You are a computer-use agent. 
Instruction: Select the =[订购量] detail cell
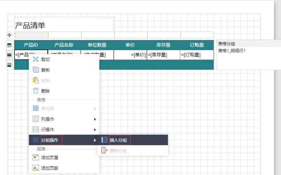click(x=197, y=55)
